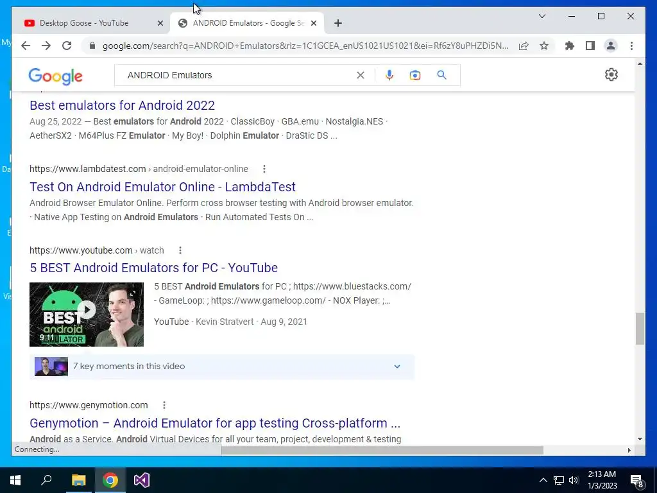Open the Extensions puzzle icon
Image resolution: width=657 pixels, height=493 pixels.
(x=570, y=46)
